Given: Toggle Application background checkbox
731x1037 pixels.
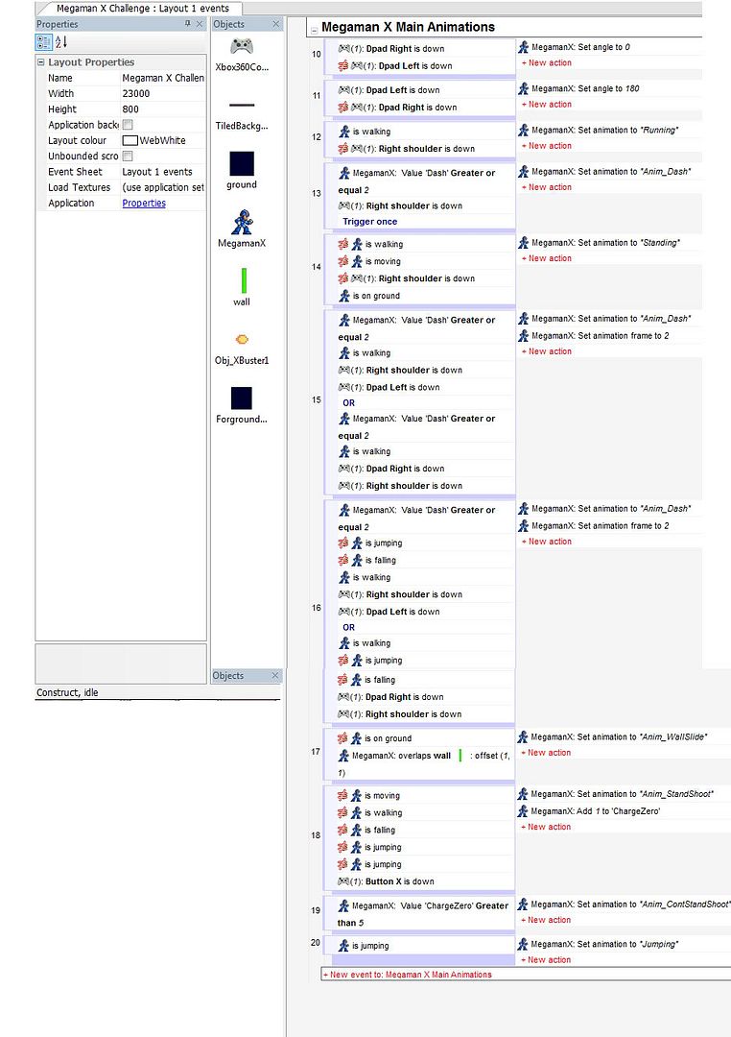Looking at the screenshot, I should pyautogui.click(x=128, y=124).
